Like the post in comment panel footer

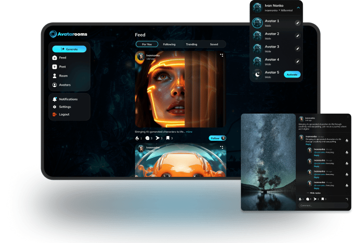[x=300, y=199]
